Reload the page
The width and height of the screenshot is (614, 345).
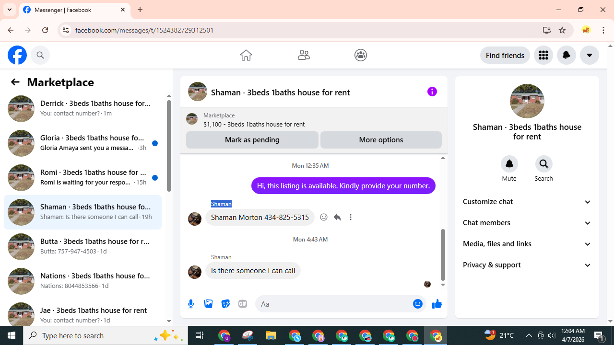(x=45, y=30)
